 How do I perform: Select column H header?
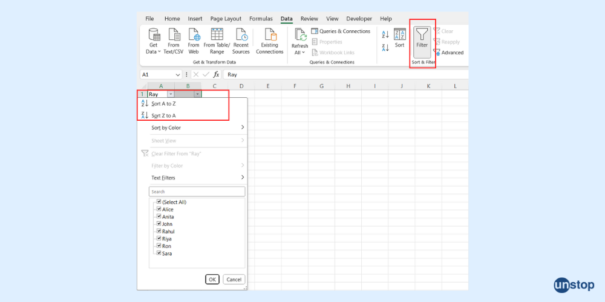pos(348,86)
